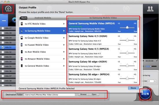Expand the Huawei Mobile Video arrow

coord(64,45)
